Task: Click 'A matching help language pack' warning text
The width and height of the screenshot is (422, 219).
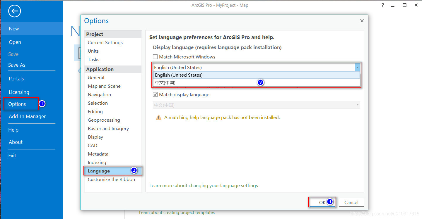Action: click(222, 118)
